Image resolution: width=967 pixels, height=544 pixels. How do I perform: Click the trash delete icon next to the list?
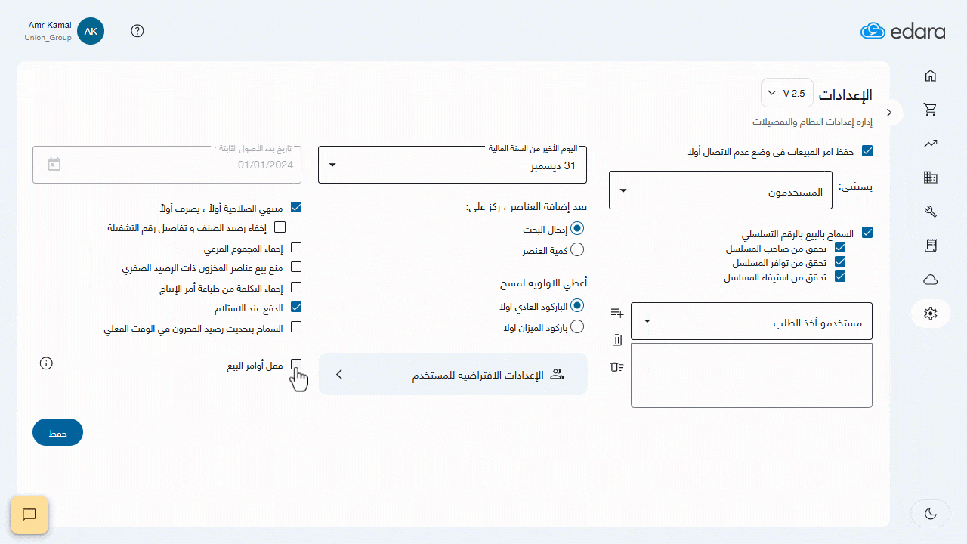pos(616,340)
